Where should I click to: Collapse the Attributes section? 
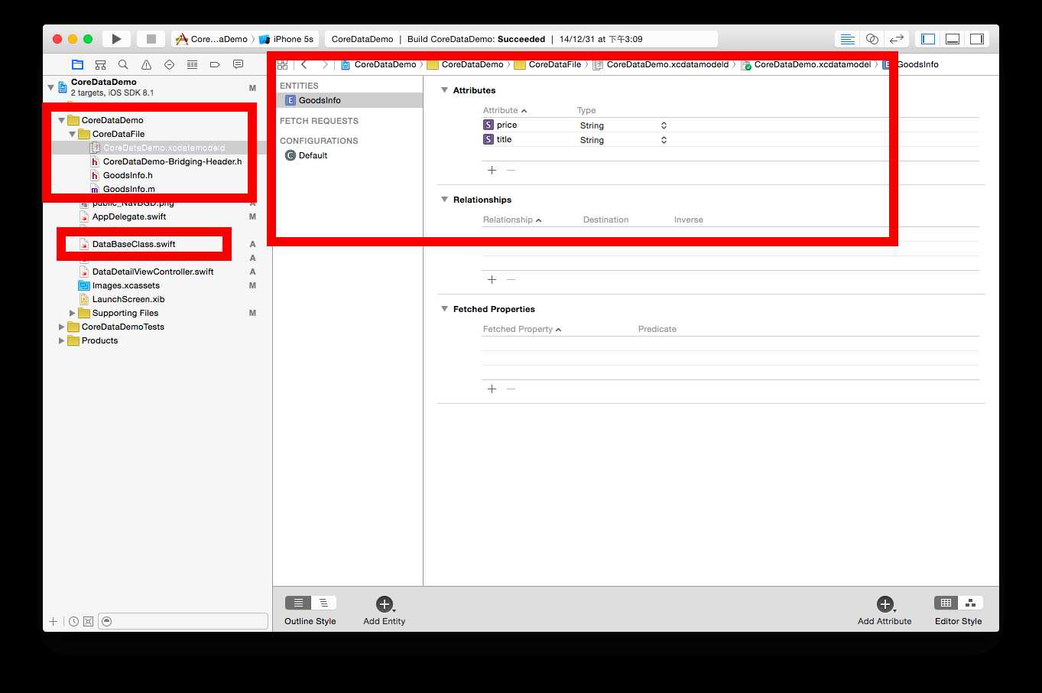pyautogui.click(x=444, y=90)
